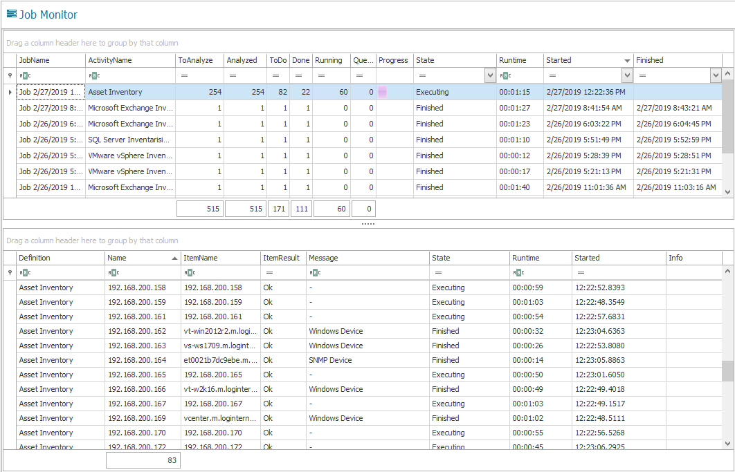The image size is (735, 472).
Task: Click the item count summary 83
Action: [143, 460]
